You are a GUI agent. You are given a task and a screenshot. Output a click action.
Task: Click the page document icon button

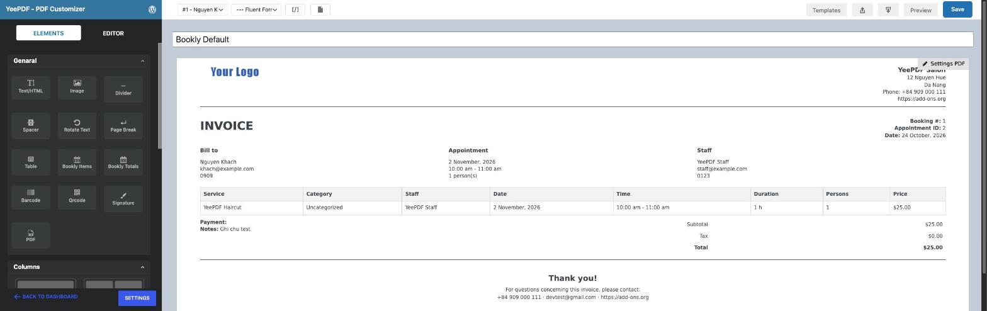pyautogui.click(x=320, y=9)
